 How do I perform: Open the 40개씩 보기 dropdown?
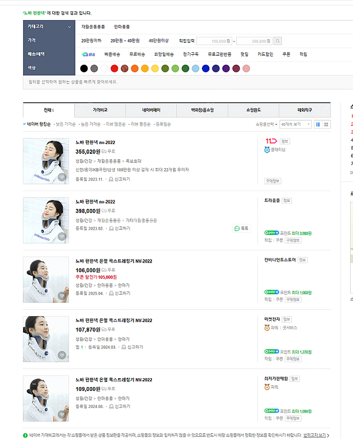296,124
